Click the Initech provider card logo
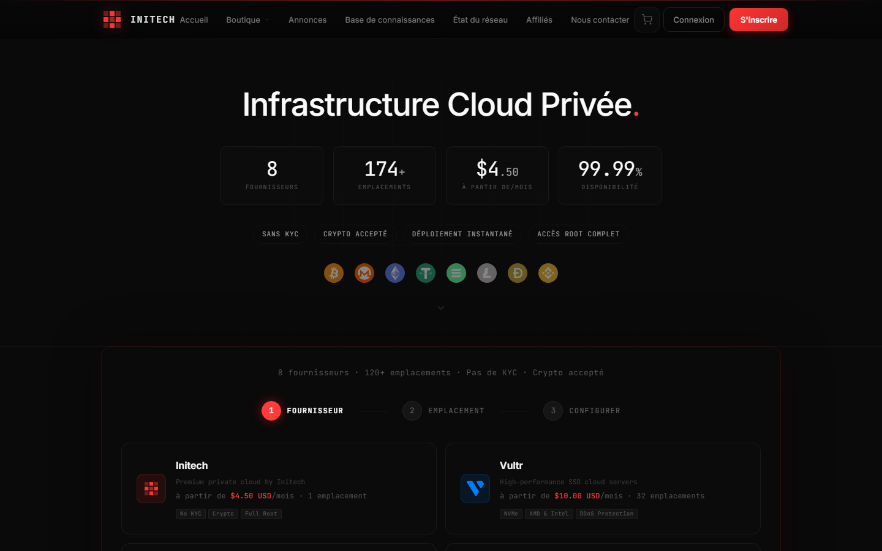 click(x=151, y=489)
